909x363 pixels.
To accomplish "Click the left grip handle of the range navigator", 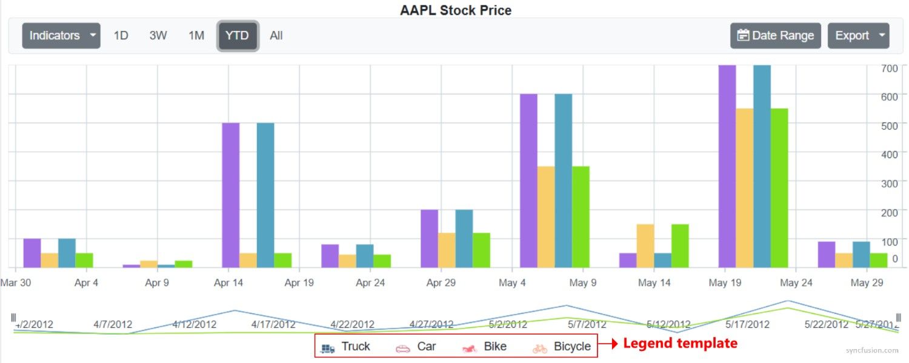I will click(x=13, y=317).
